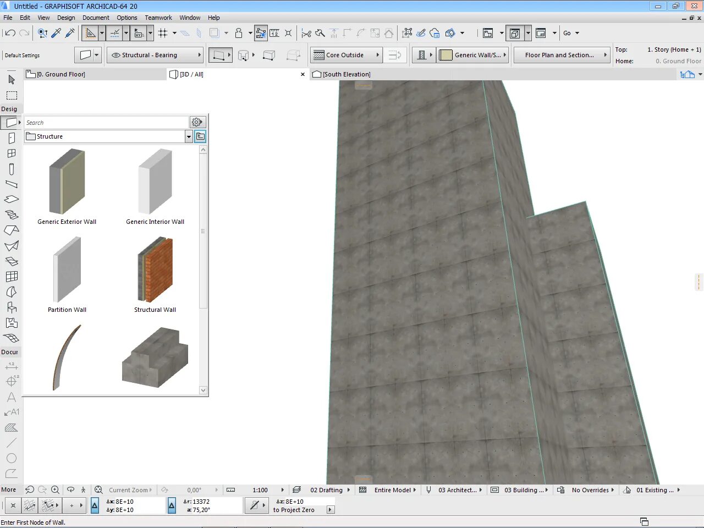Select the Circle tool in toolbox
The height and width of the screenshot is (528, 704).
click(12, 458)
